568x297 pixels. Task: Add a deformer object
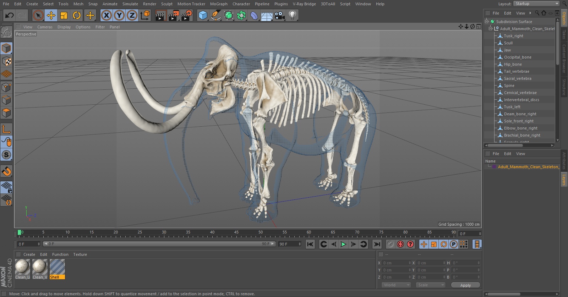click(x=254, y=15)
